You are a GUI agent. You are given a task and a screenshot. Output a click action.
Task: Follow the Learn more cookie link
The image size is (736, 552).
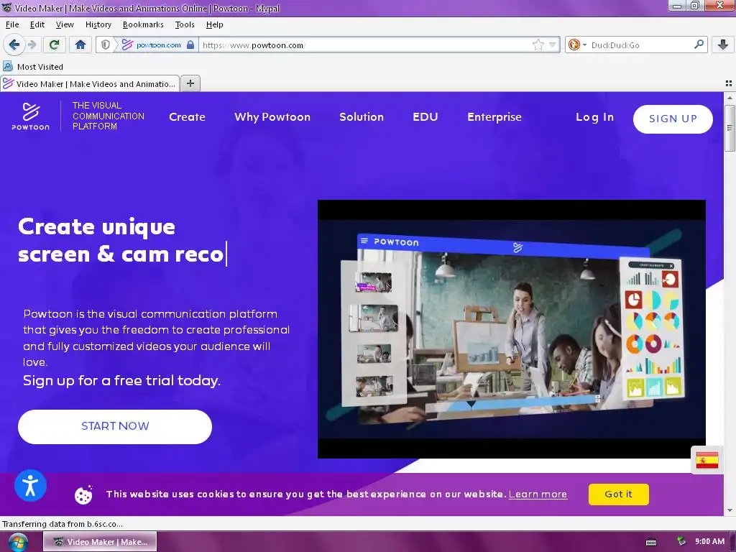coord(538,494)
